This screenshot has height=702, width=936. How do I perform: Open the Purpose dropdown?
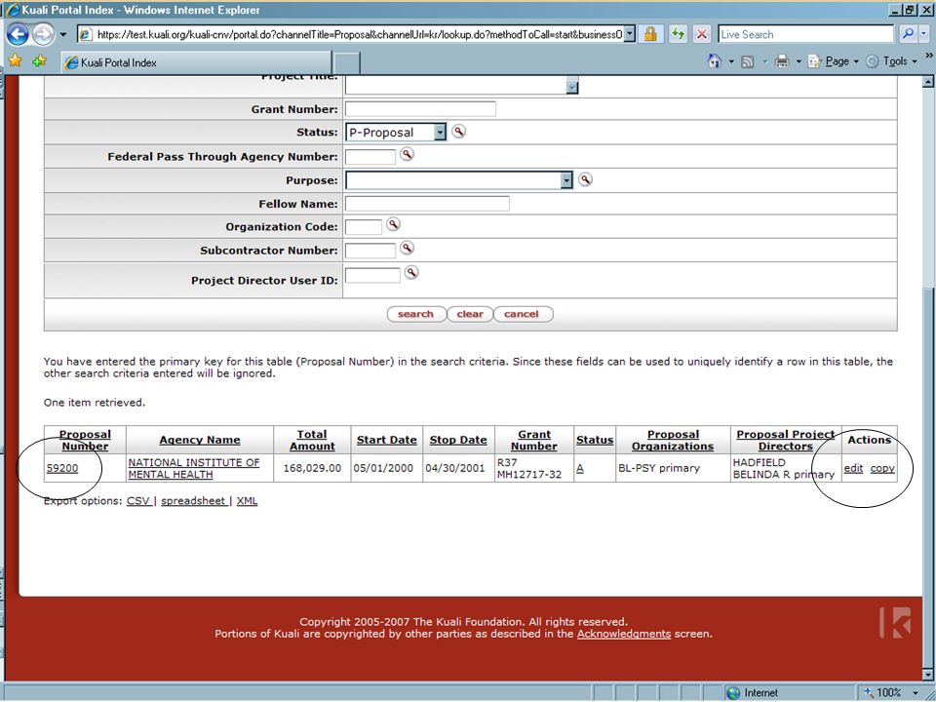(x=459, y=180)
